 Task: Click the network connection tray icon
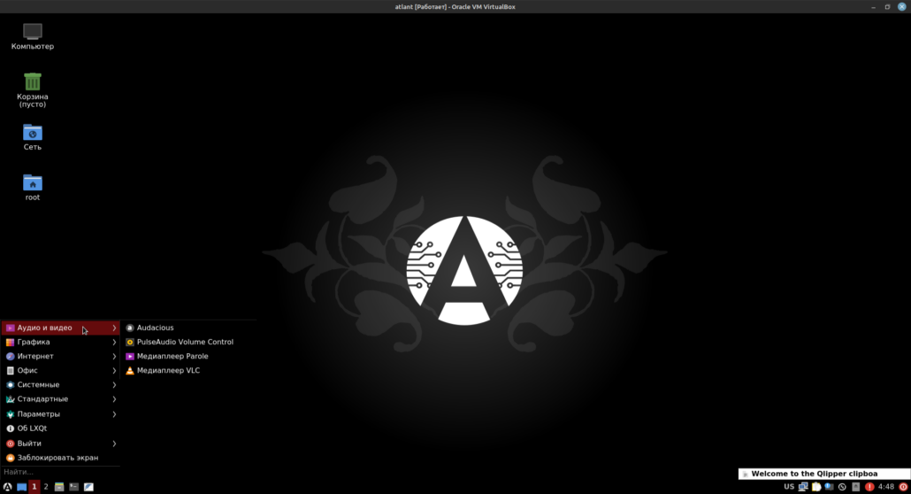click(803, 487)
